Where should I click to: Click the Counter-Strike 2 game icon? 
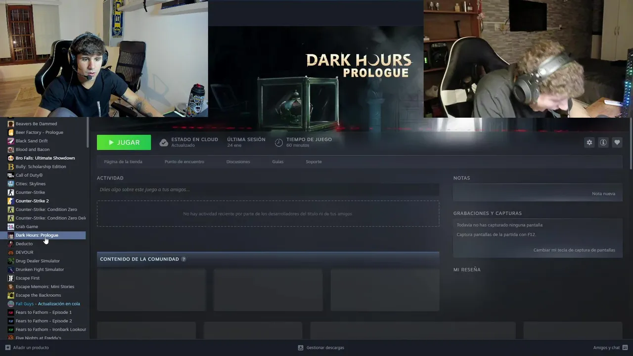point(11,201)
